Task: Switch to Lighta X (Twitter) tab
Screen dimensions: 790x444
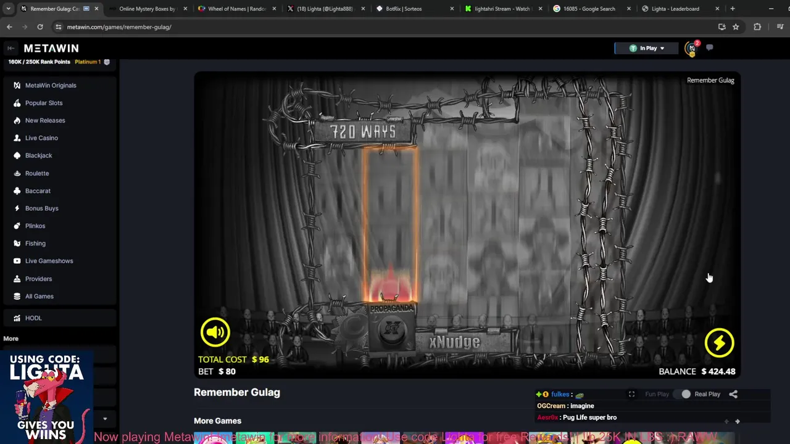Action: 326,9
